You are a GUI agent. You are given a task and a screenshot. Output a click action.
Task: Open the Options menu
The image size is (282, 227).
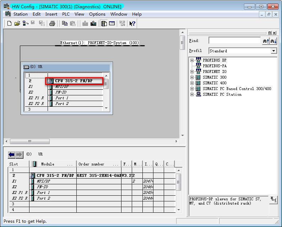coord(97,14)
